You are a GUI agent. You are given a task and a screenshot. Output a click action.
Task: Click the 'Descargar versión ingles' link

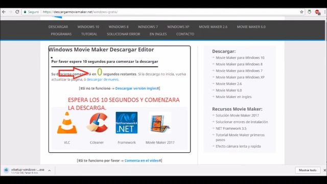(137, 88)
